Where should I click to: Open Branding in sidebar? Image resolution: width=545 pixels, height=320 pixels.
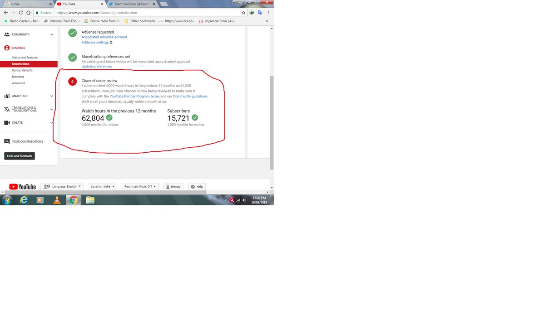pyautogui.click(x=18, y=77)
